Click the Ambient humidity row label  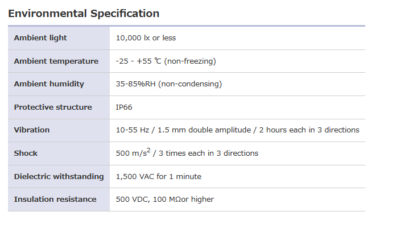49,84
